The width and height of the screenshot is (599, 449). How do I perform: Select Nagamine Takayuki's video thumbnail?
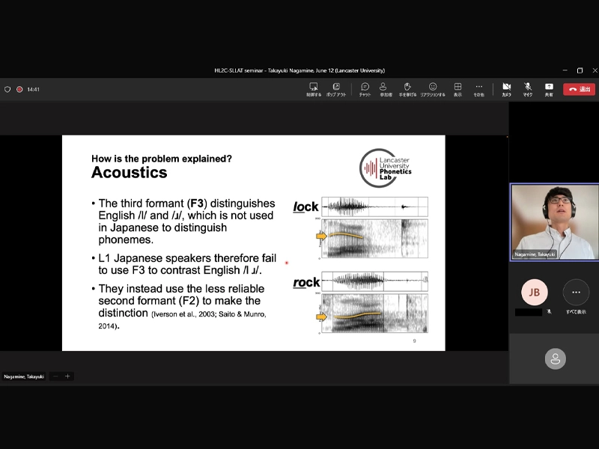pyautogui.click(x=554, y=222)
